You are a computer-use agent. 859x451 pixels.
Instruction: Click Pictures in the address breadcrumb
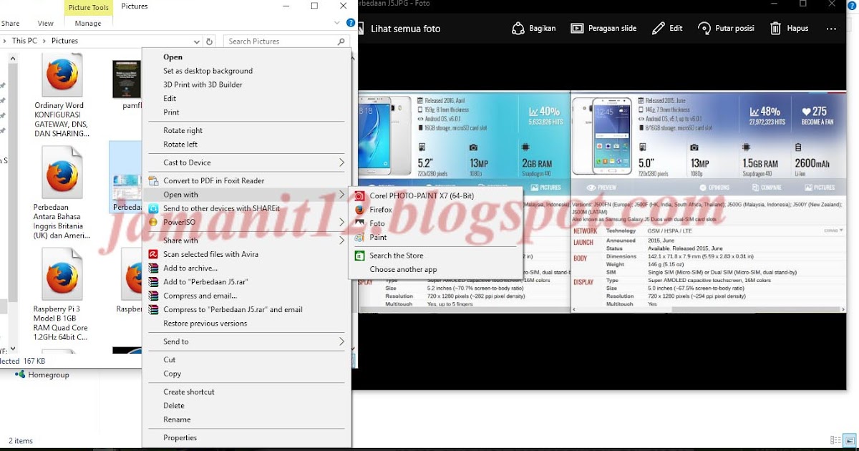64,41
